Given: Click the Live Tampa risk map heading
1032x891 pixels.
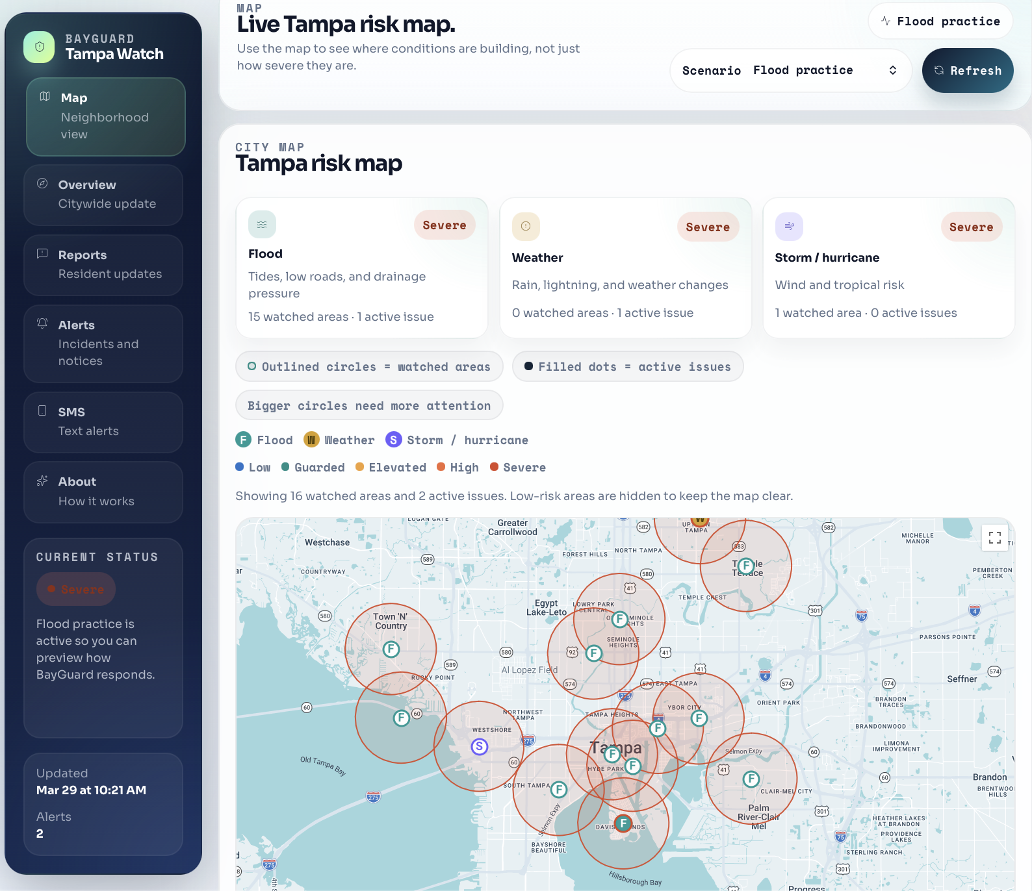Looking at the screenshot, I should 346,24.
